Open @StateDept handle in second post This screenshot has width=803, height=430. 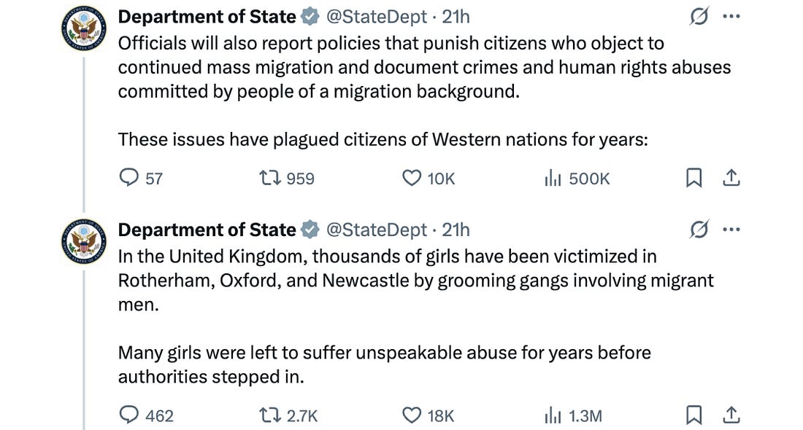click(x=376, y=230)
